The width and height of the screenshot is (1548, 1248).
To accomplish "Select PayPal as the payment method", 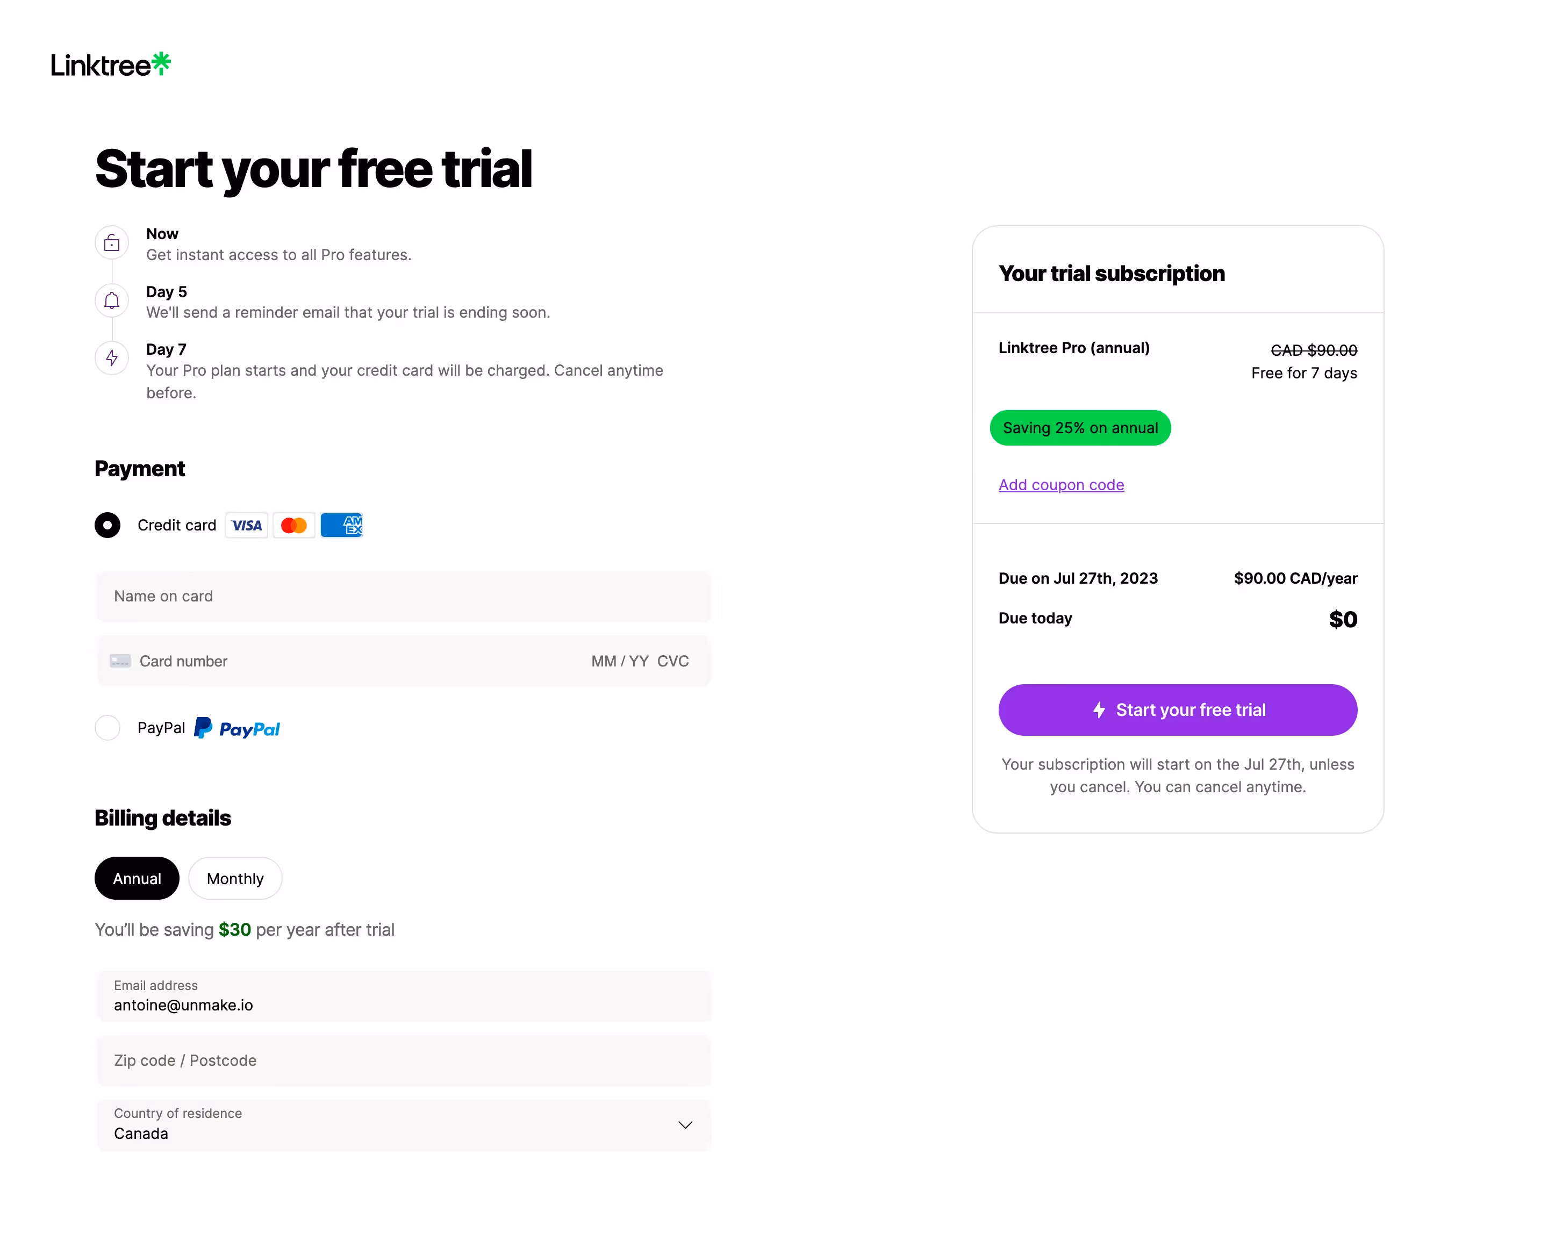I will (x=107, y=728).
